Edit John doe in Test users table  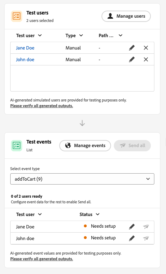pyautogui.click(x=132, y=59)
